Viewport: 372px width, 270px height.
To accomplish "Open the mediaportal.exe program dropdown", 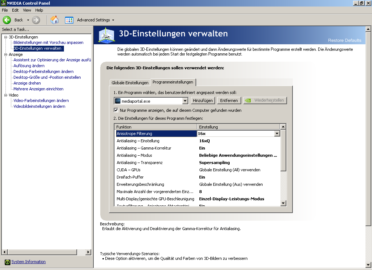I will pos(185,101).
